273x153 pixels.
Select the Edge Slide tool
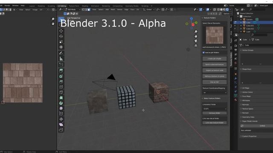[61, 114]
